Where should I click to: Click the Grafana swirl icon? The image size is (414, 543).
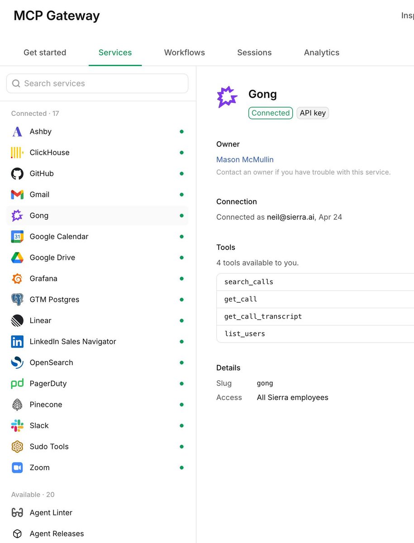[17, 279]
